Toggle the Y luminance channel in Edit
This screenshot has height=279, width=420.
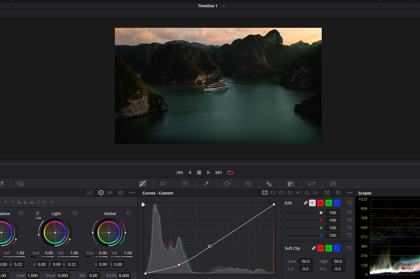(x=312, y=203)
